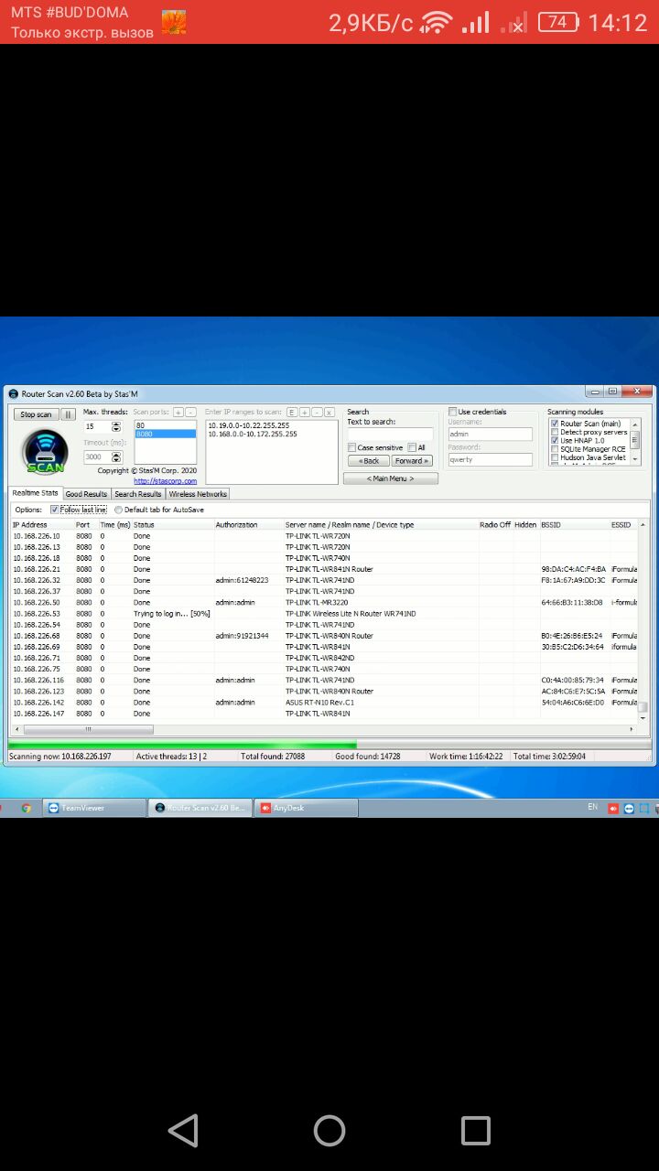The height and width of the screenshot is (1171, 659).
Task: Adjust the Timeout spinner arrows
Action: (x=116, y=457)
